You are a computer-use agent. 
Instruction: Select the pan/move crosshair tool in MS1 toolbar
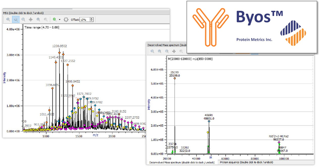[30, 19]
